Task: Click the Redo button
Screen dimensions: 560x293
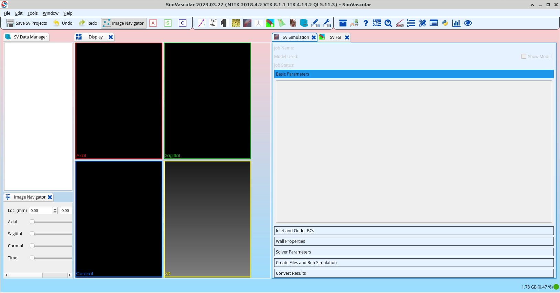Action: click(88, 23)
